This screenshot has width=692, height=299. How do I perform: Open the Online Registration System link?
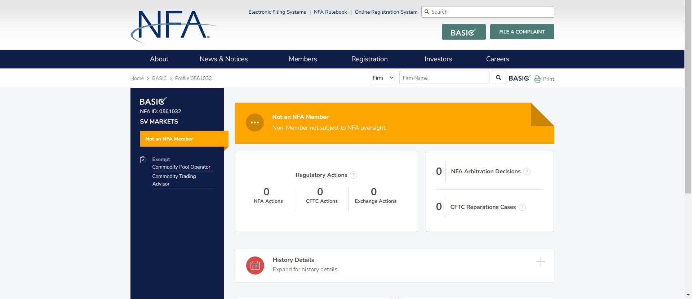(386, 12)
